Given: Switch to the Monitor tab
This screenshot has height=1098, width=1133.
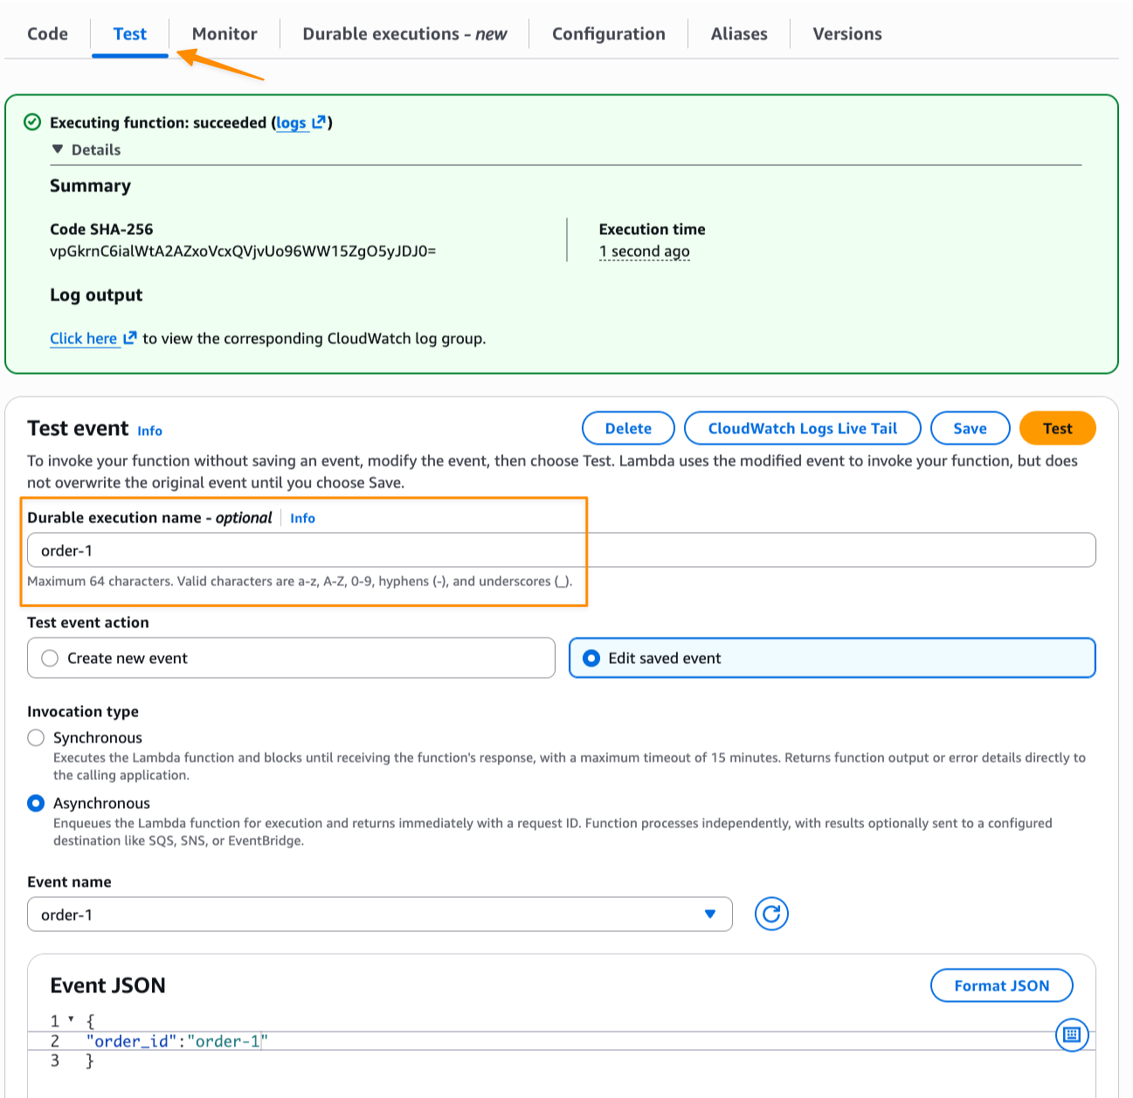Looking at the screenshot, I should point(225,34).
